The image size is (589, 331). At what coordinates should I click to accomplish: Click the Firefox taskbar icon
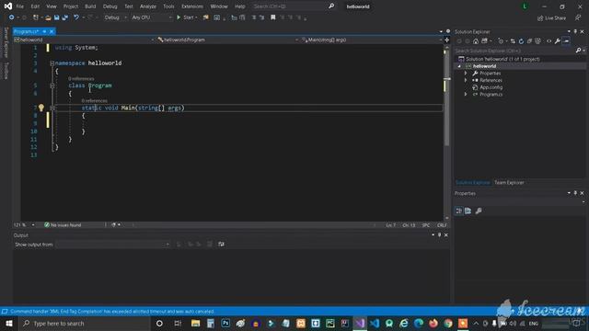(433, 323)
